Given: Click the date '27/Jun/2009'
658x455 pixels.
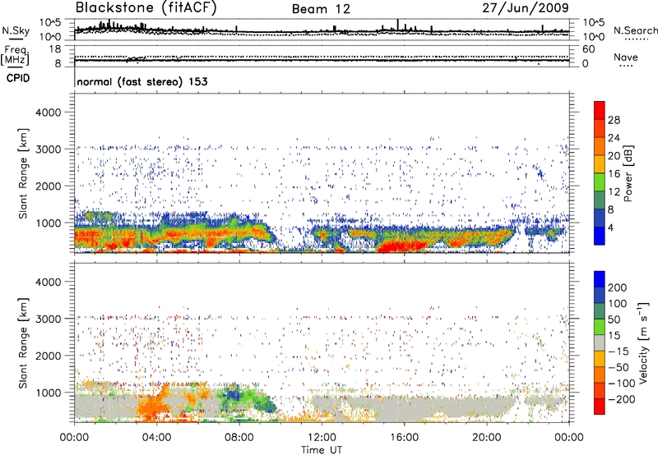Looking at the screenshot, I should click(526, 8).
